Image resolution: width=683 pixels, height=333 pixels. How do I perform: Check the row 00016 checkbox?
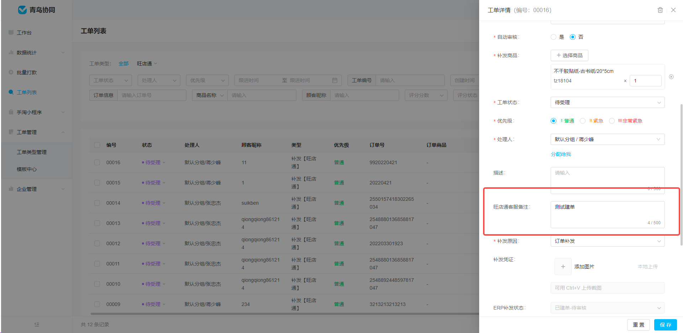click(97, 162)
